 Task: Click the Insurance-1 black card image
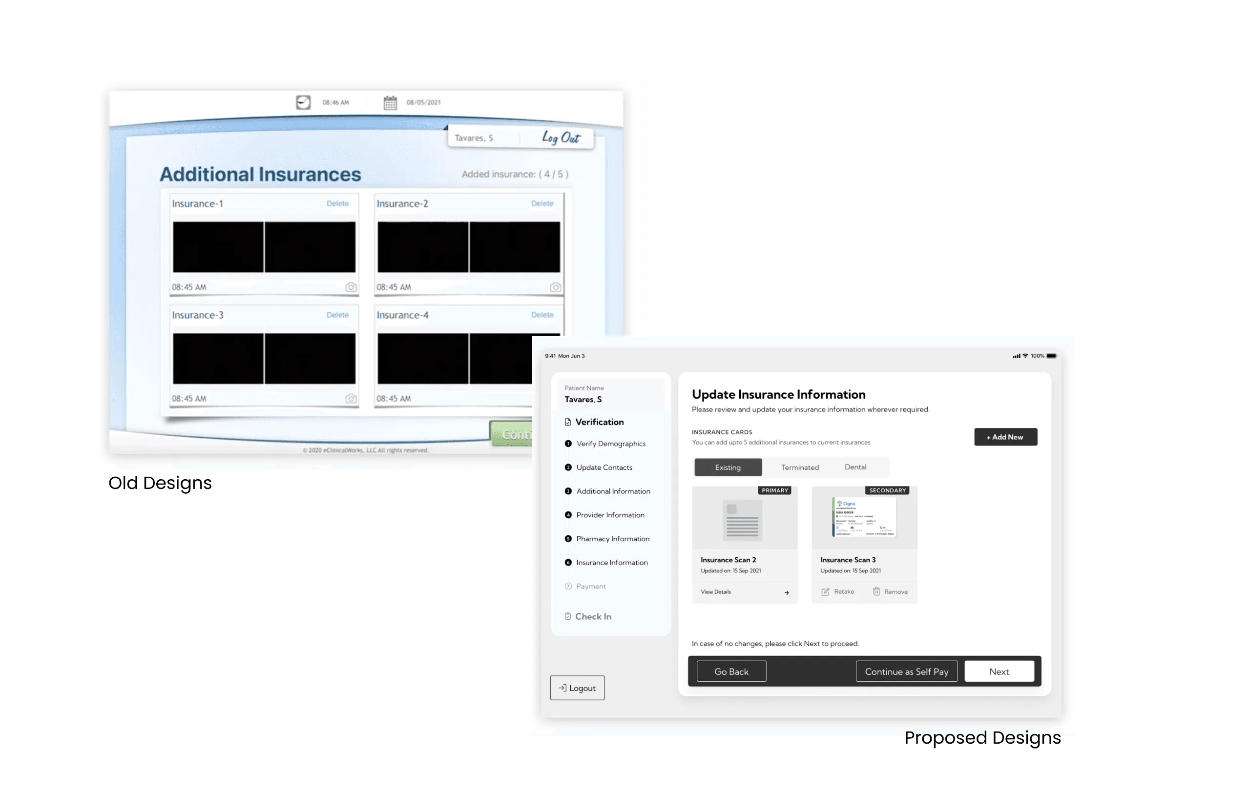264,247
